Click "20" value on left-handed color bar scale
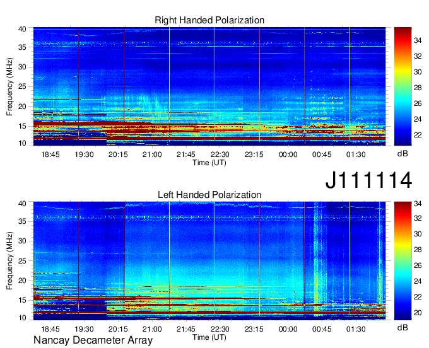This screenshot has height=348, width=429. click(418, 313)
